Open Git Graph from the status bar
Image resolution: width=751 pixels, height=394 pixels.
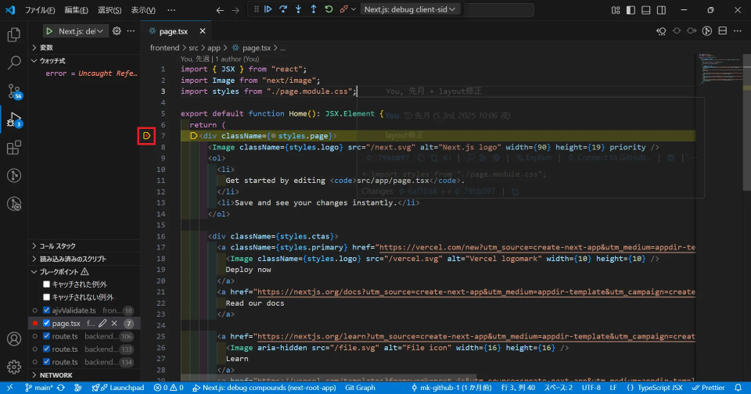[360, 388]
